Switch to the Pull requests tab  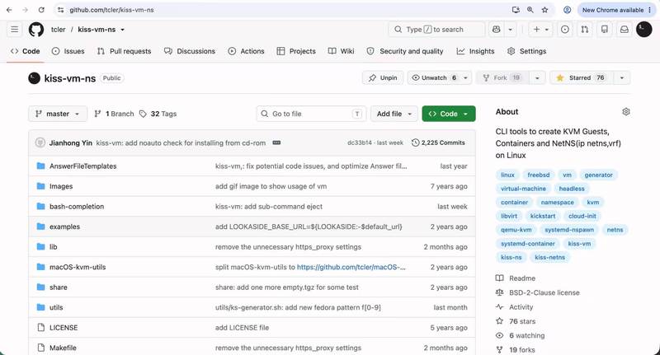(125, 51)
